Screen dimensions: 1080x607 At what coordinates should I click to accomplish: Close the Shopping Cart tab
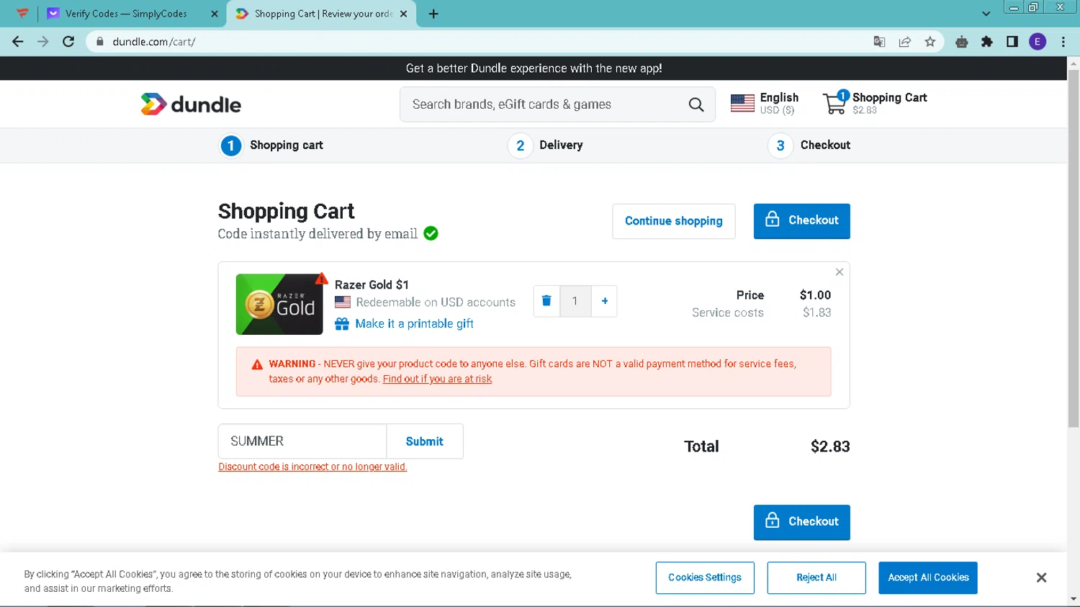[403, 14]
